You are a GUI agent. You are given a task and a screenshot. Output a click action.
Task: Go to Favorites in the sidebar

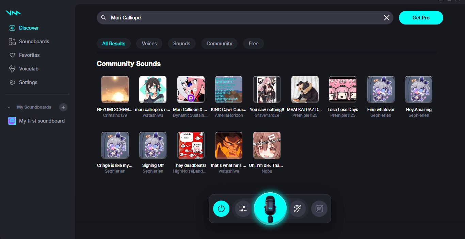tap(29, 55)
